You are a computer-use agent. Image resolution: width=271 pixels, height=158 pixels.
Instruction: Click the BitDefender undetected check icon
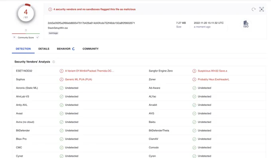click(61, 131)
